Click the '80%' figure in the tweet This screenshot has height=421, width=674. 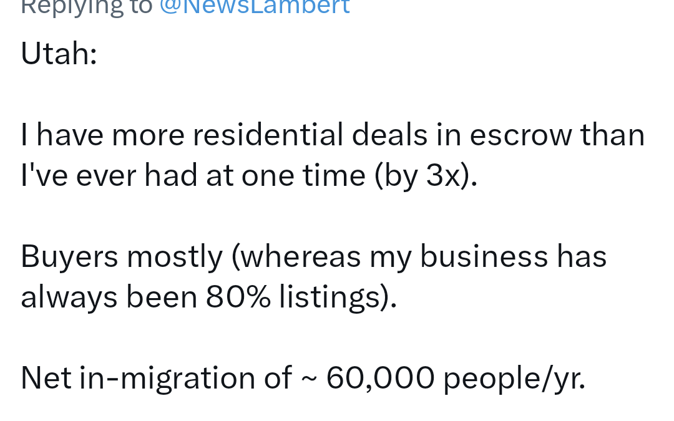click(x=238, y=297)
